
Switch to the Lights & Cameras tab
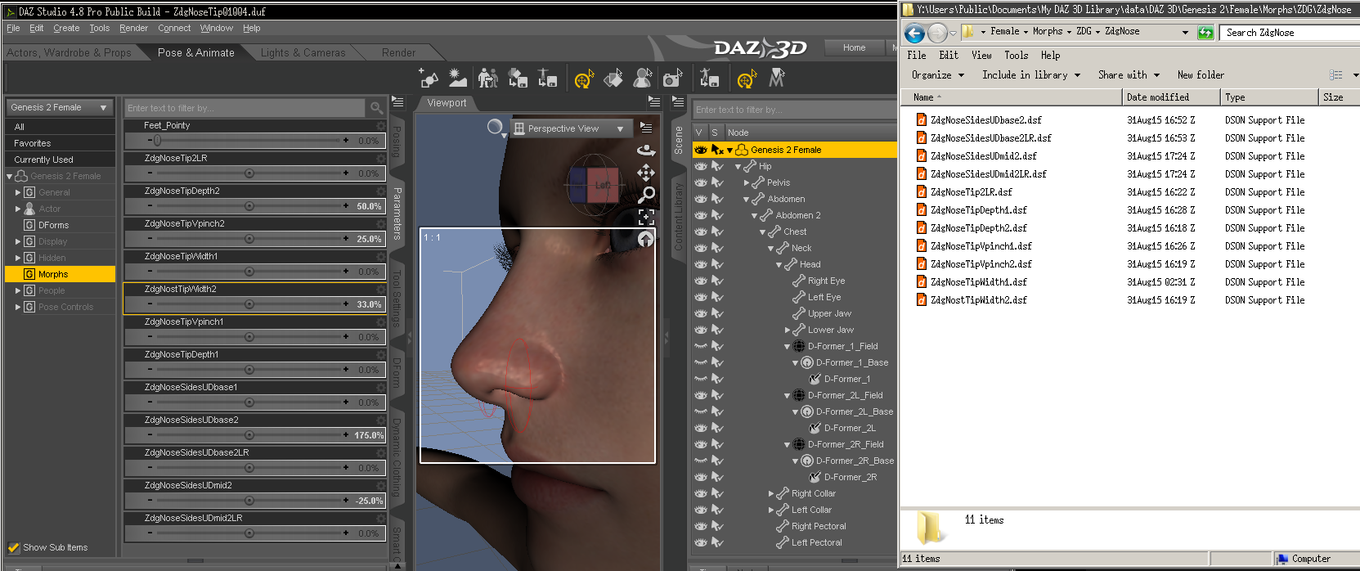click(303, 52)
